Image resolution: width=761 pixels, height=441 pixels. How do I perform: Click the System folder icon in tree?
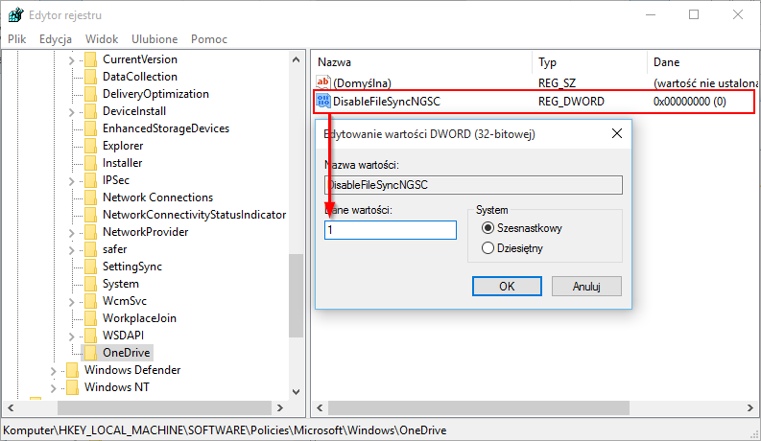90,284
